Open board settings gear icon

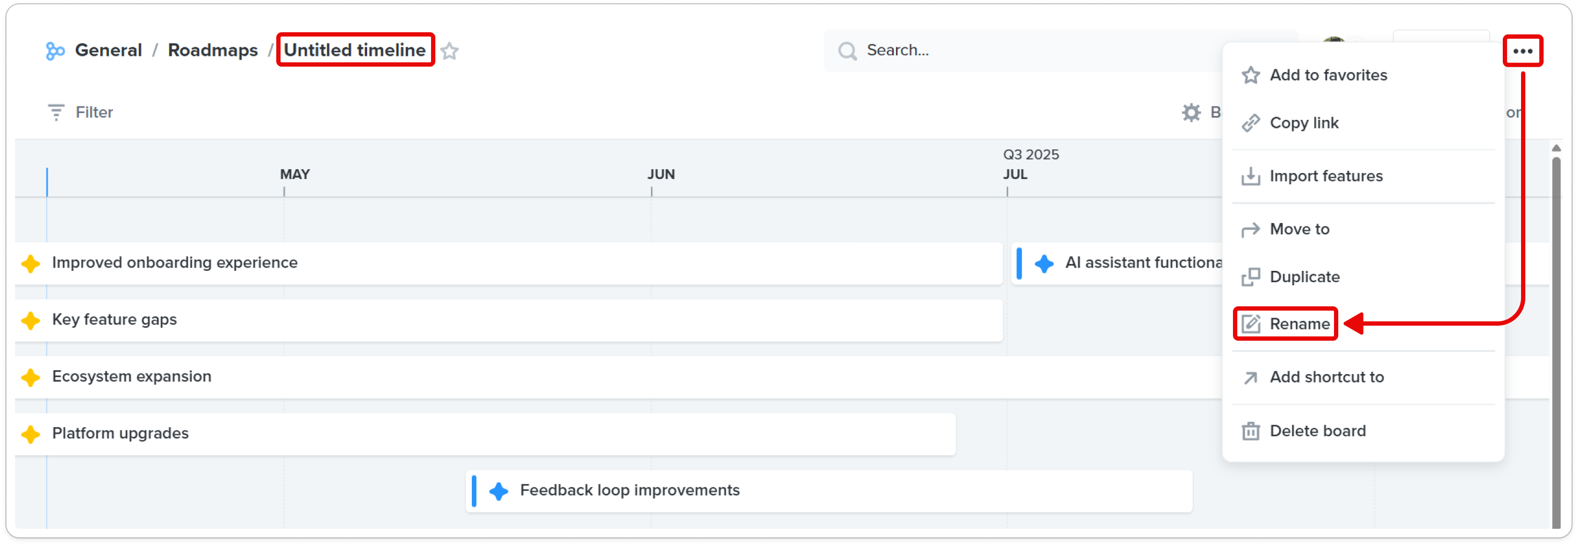click(1191, 112)
